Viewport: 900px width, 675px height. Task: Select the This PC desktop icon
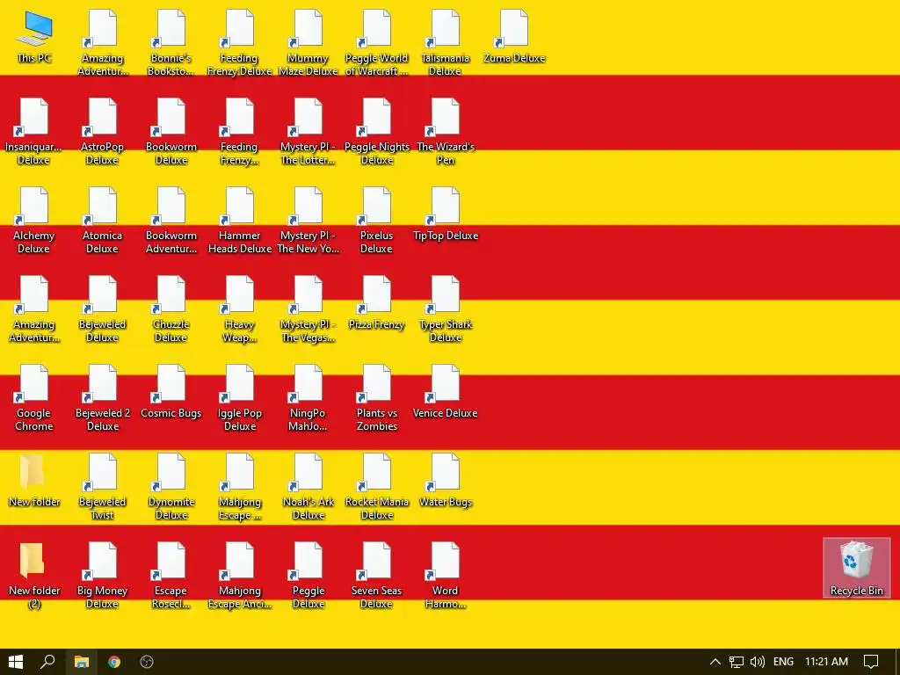tap(34, 37)
